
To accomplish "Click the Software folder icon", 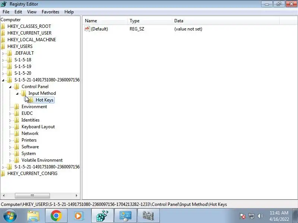I will click(x=17, y=147).
